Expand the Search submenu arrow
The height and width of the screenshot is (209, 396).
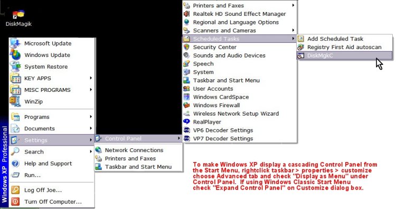pyautogui.click(x=91, y=151)
